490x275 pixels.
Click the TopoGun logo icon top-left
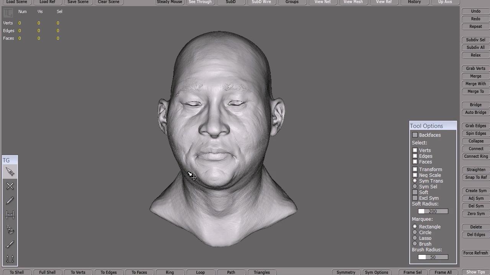[8, 13]
